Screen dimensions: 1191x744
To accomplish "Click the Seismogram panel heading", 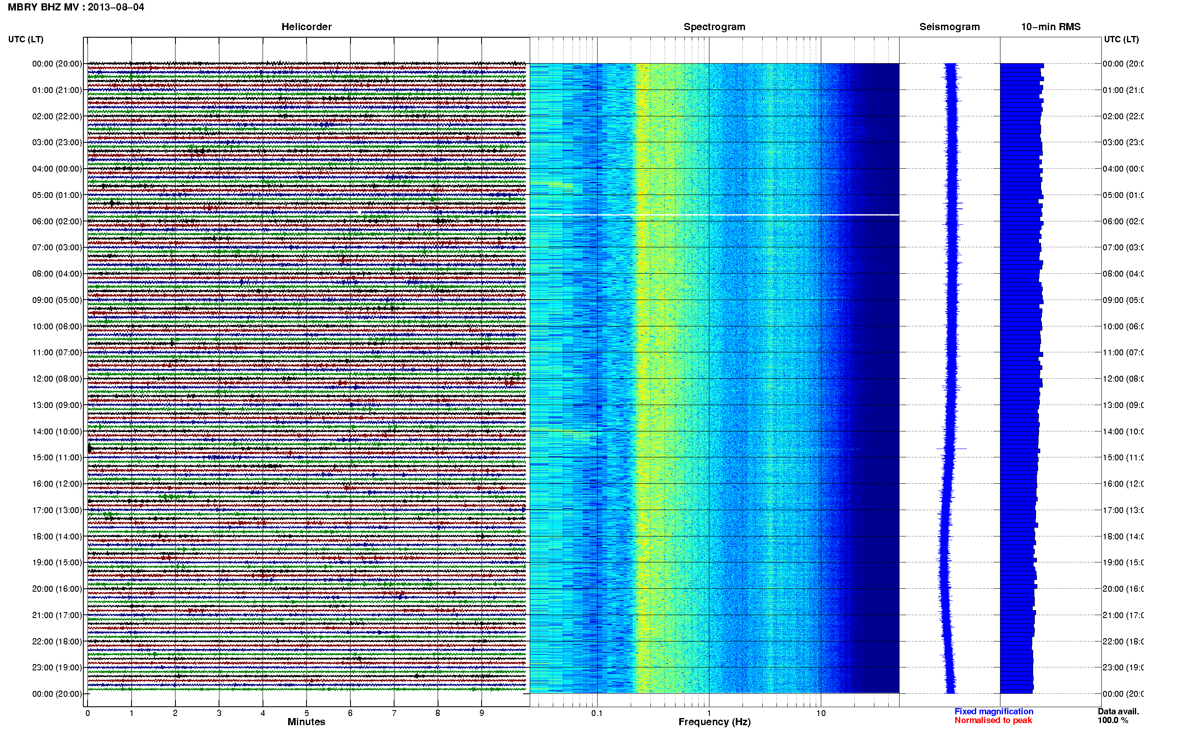I will click(949, 27).
